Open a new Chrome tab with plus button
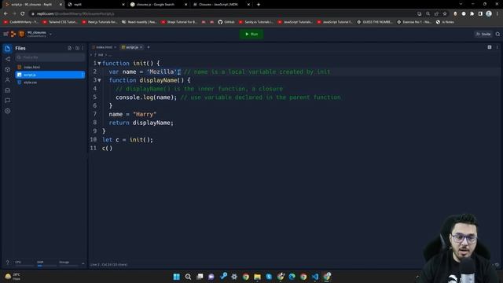This screenshot has height=283, width=503. point(259,5)
